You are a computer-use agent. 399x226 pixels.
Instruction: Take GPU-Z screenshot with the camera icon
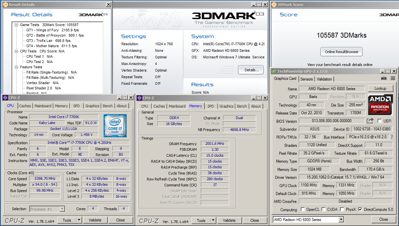tap(384, 79)
